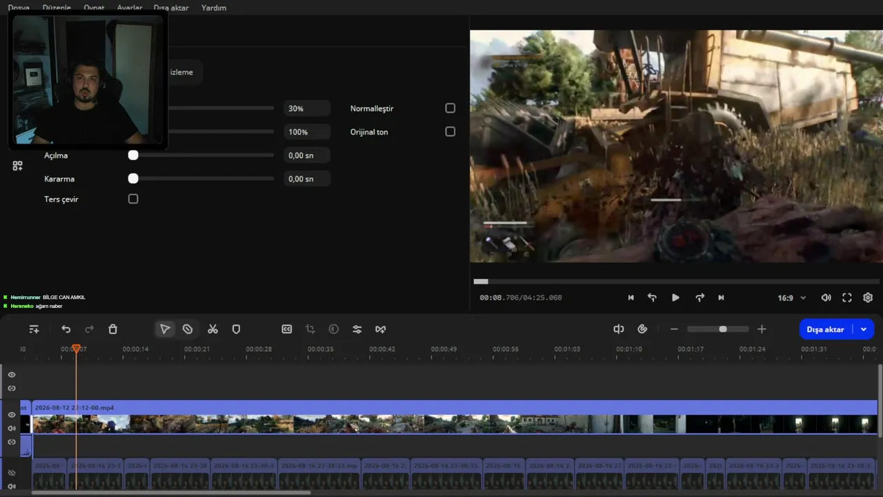
Task: Open preview settings gear
Action: [x=868, y=298]
